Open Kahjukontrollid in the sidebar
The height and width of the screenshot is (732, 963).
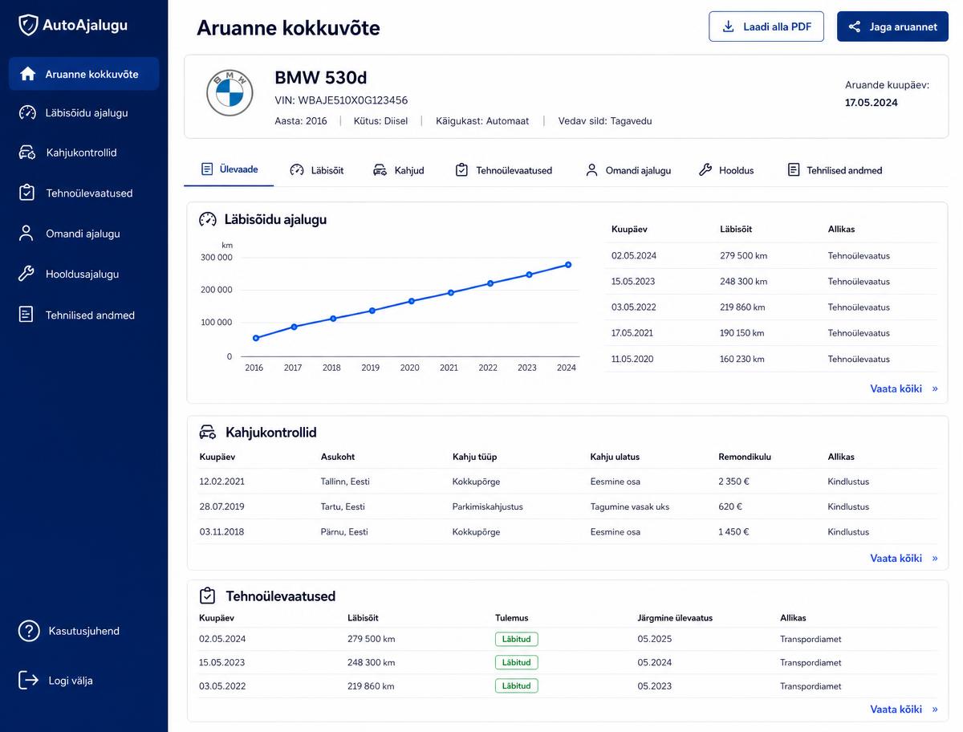click(x=84, y=152)
